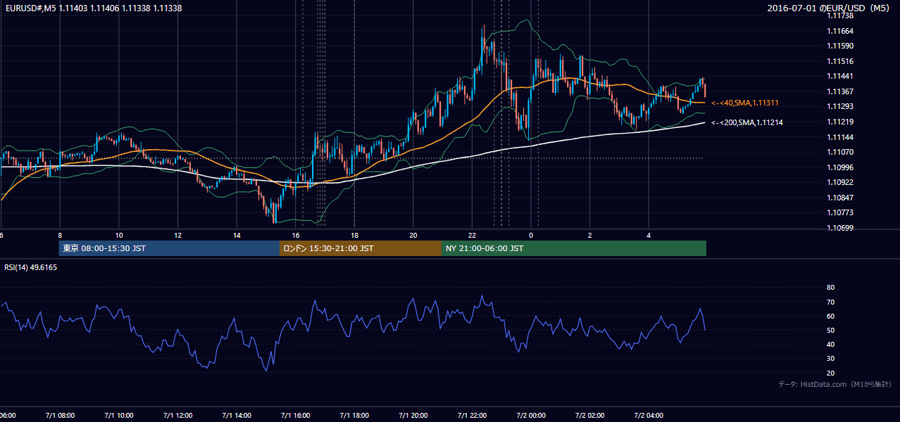Click the 1.11293 price scale value
Screen dimensions: 900x422
pyautogui.click(x=839, y=106)
